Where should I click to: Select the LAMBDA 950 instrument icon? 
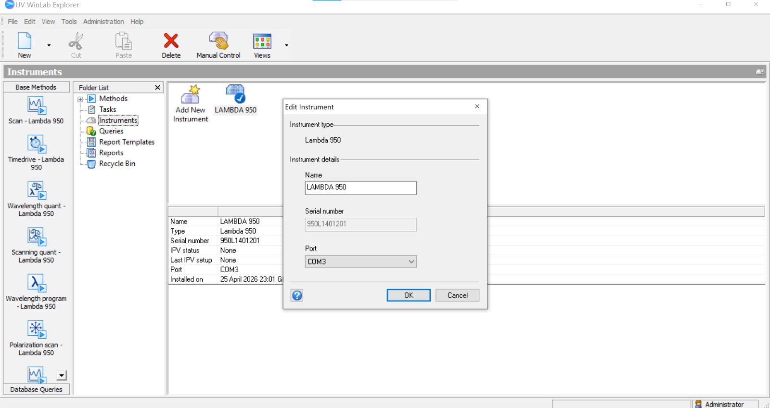click(x=235, y=94)
